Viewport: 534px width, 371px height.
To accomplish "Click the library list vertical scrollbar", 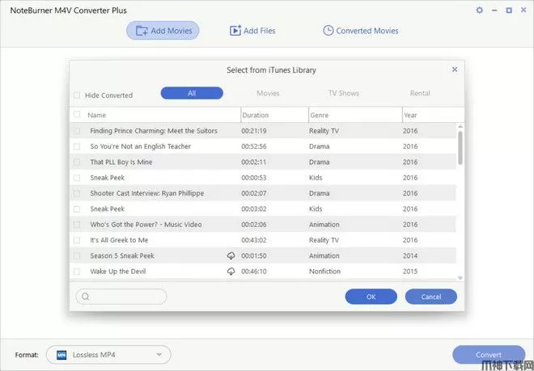I will [x=460, y=148].
